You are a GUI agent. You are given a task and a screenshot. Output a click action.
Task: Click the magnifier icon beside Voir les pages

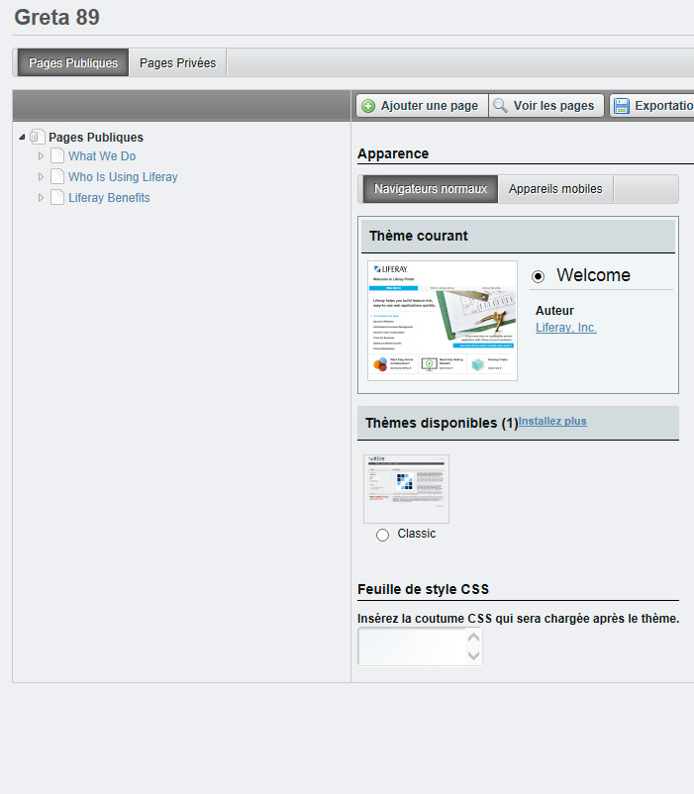500,105
